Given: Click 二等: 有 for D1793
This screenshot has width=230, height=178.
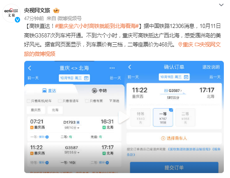Looking at the screenshot, I should coord(66,137).
